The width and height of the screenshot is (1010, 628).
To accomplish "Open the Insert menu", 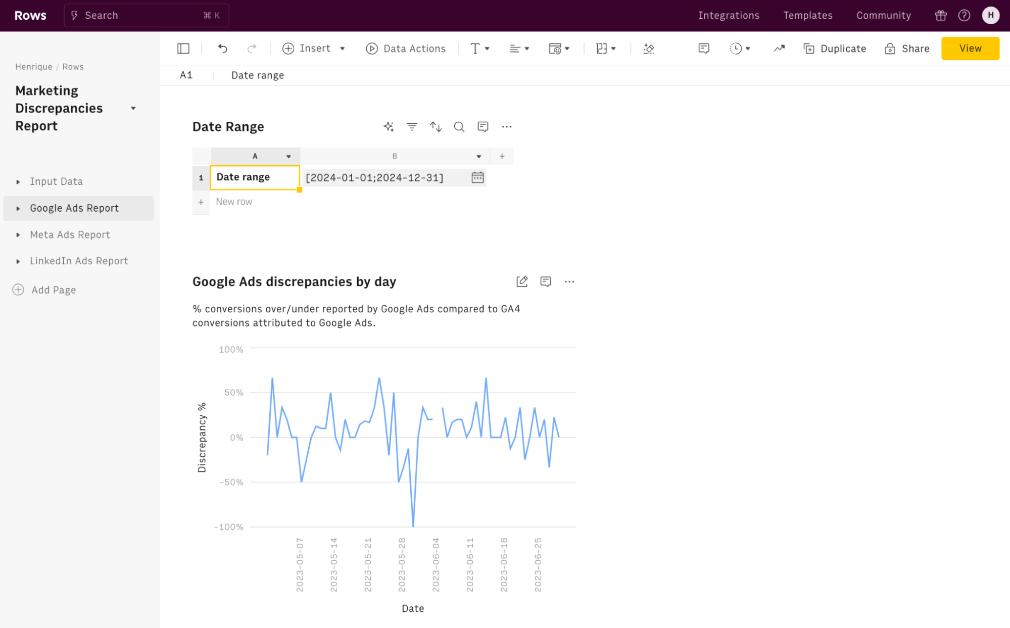I will pyautogui.click(x=313, y=49).
